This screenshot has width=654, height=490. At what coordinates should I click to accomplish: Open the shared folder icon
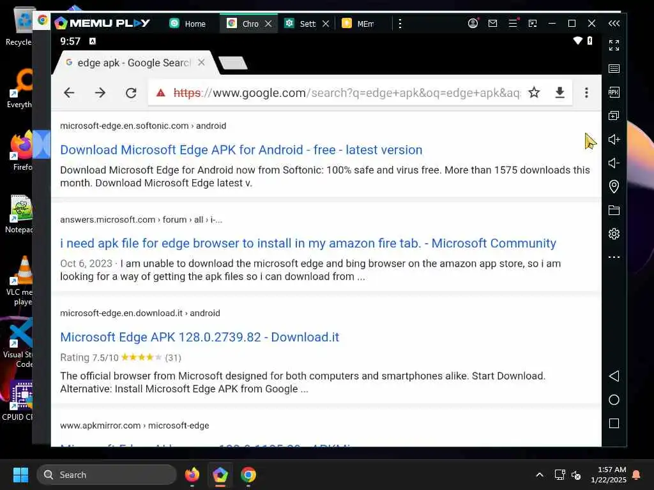614,210
